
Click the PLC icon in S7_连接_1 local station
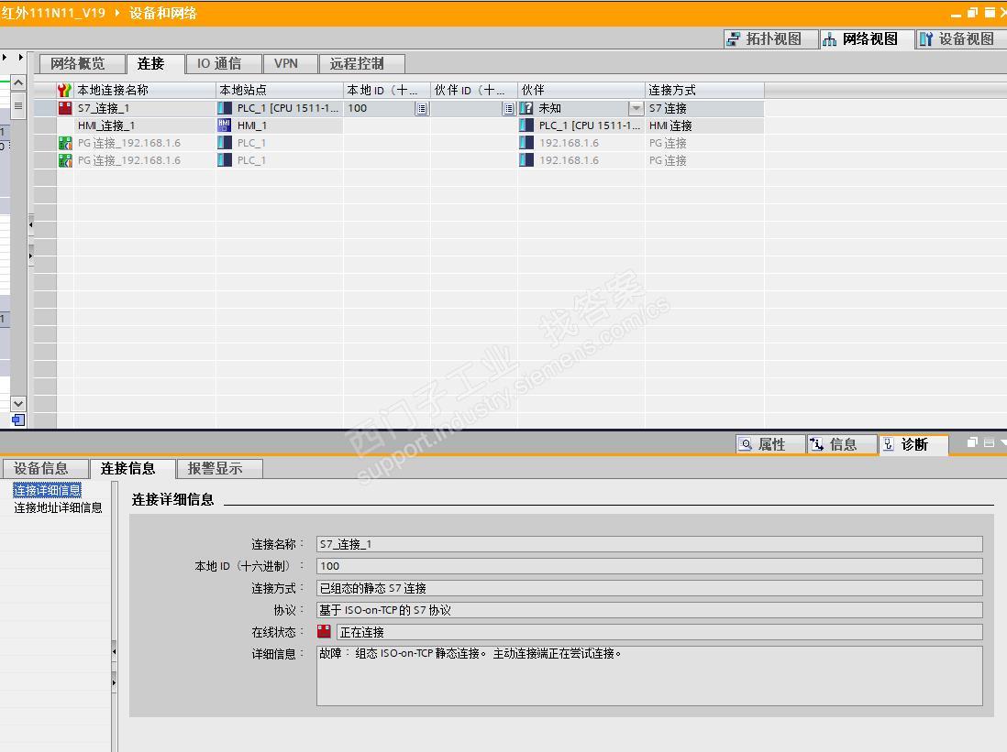[224, 108]
